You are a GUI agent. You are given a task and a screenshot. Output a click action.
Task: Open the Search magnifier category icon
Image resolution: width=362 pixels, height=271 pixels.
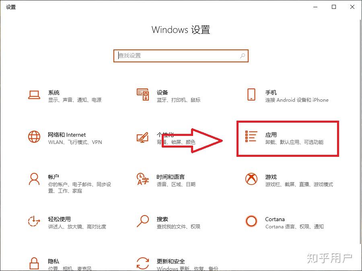coord(143,221)
